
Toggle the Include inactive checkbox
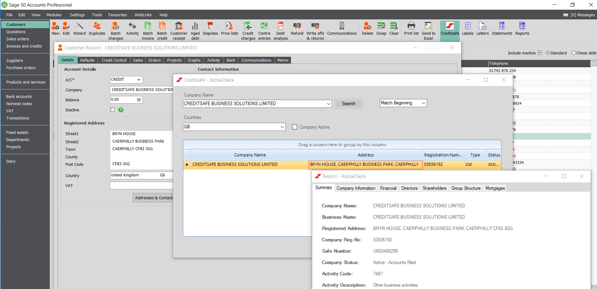tap(540, 53)
